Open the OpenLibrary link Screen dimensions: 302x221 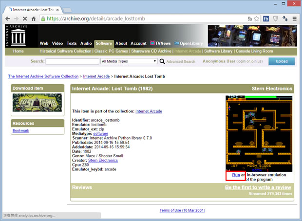pos(189,43)
